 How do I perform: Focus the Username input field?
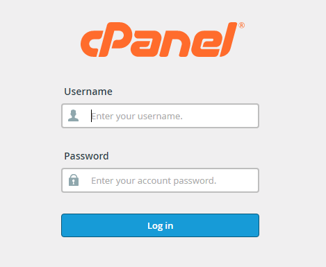[160, 116]
